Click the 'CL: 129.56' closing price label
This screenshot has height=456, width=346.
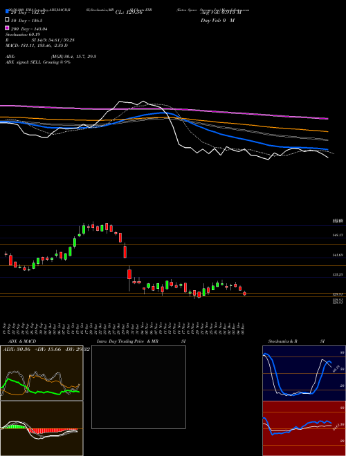click(129, 12)
